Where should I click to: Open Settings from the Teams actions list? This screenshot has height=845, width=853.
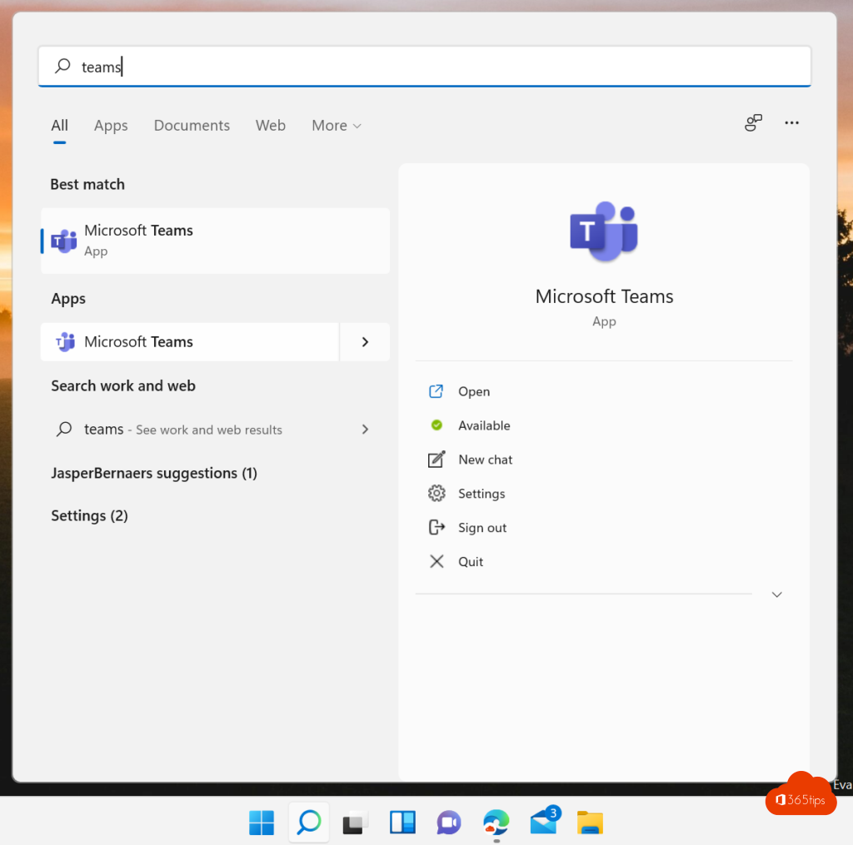tap(481, 494)
